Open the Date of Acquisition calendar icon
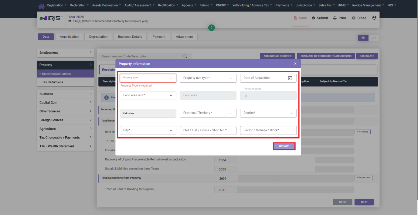This screenshot has width=418, height=215. pos(290,78)
